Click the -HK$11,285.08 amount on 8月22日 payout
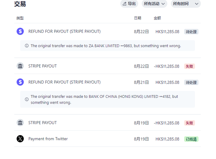216x159 pixels. coord(166,66)
